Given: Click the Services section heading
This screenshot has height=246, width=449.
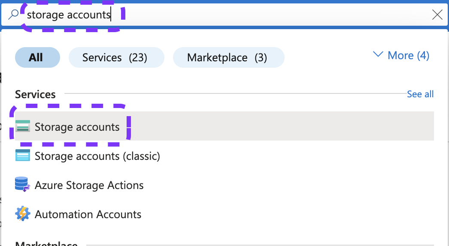Looking at the screenshot, I should click(35, 94).
